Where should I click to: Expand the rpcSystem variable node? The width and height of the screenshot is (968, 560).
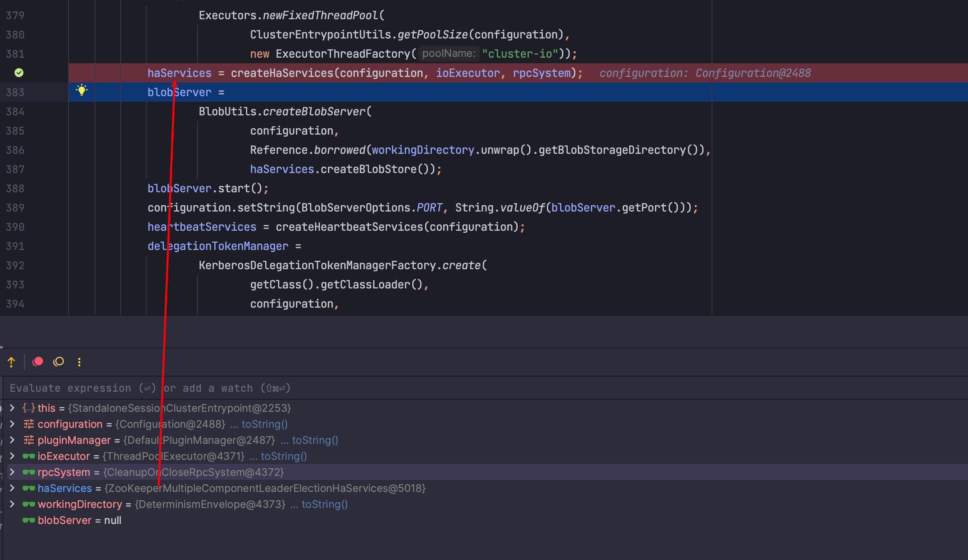12,472
